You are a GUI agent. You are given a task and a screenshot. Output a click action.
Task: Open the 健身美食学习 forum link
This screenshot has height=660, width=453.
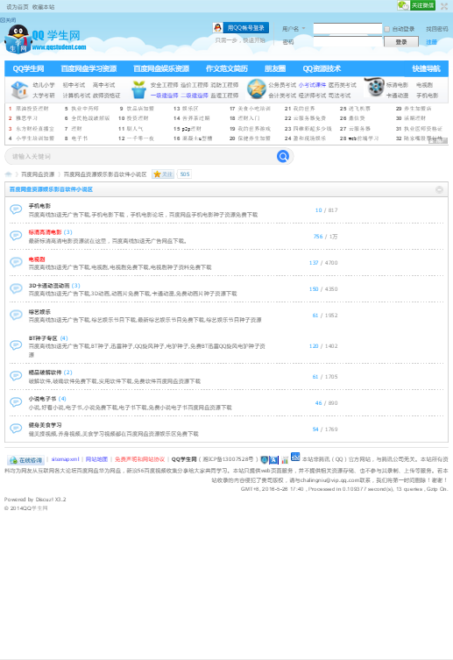[x=45, y=425]
